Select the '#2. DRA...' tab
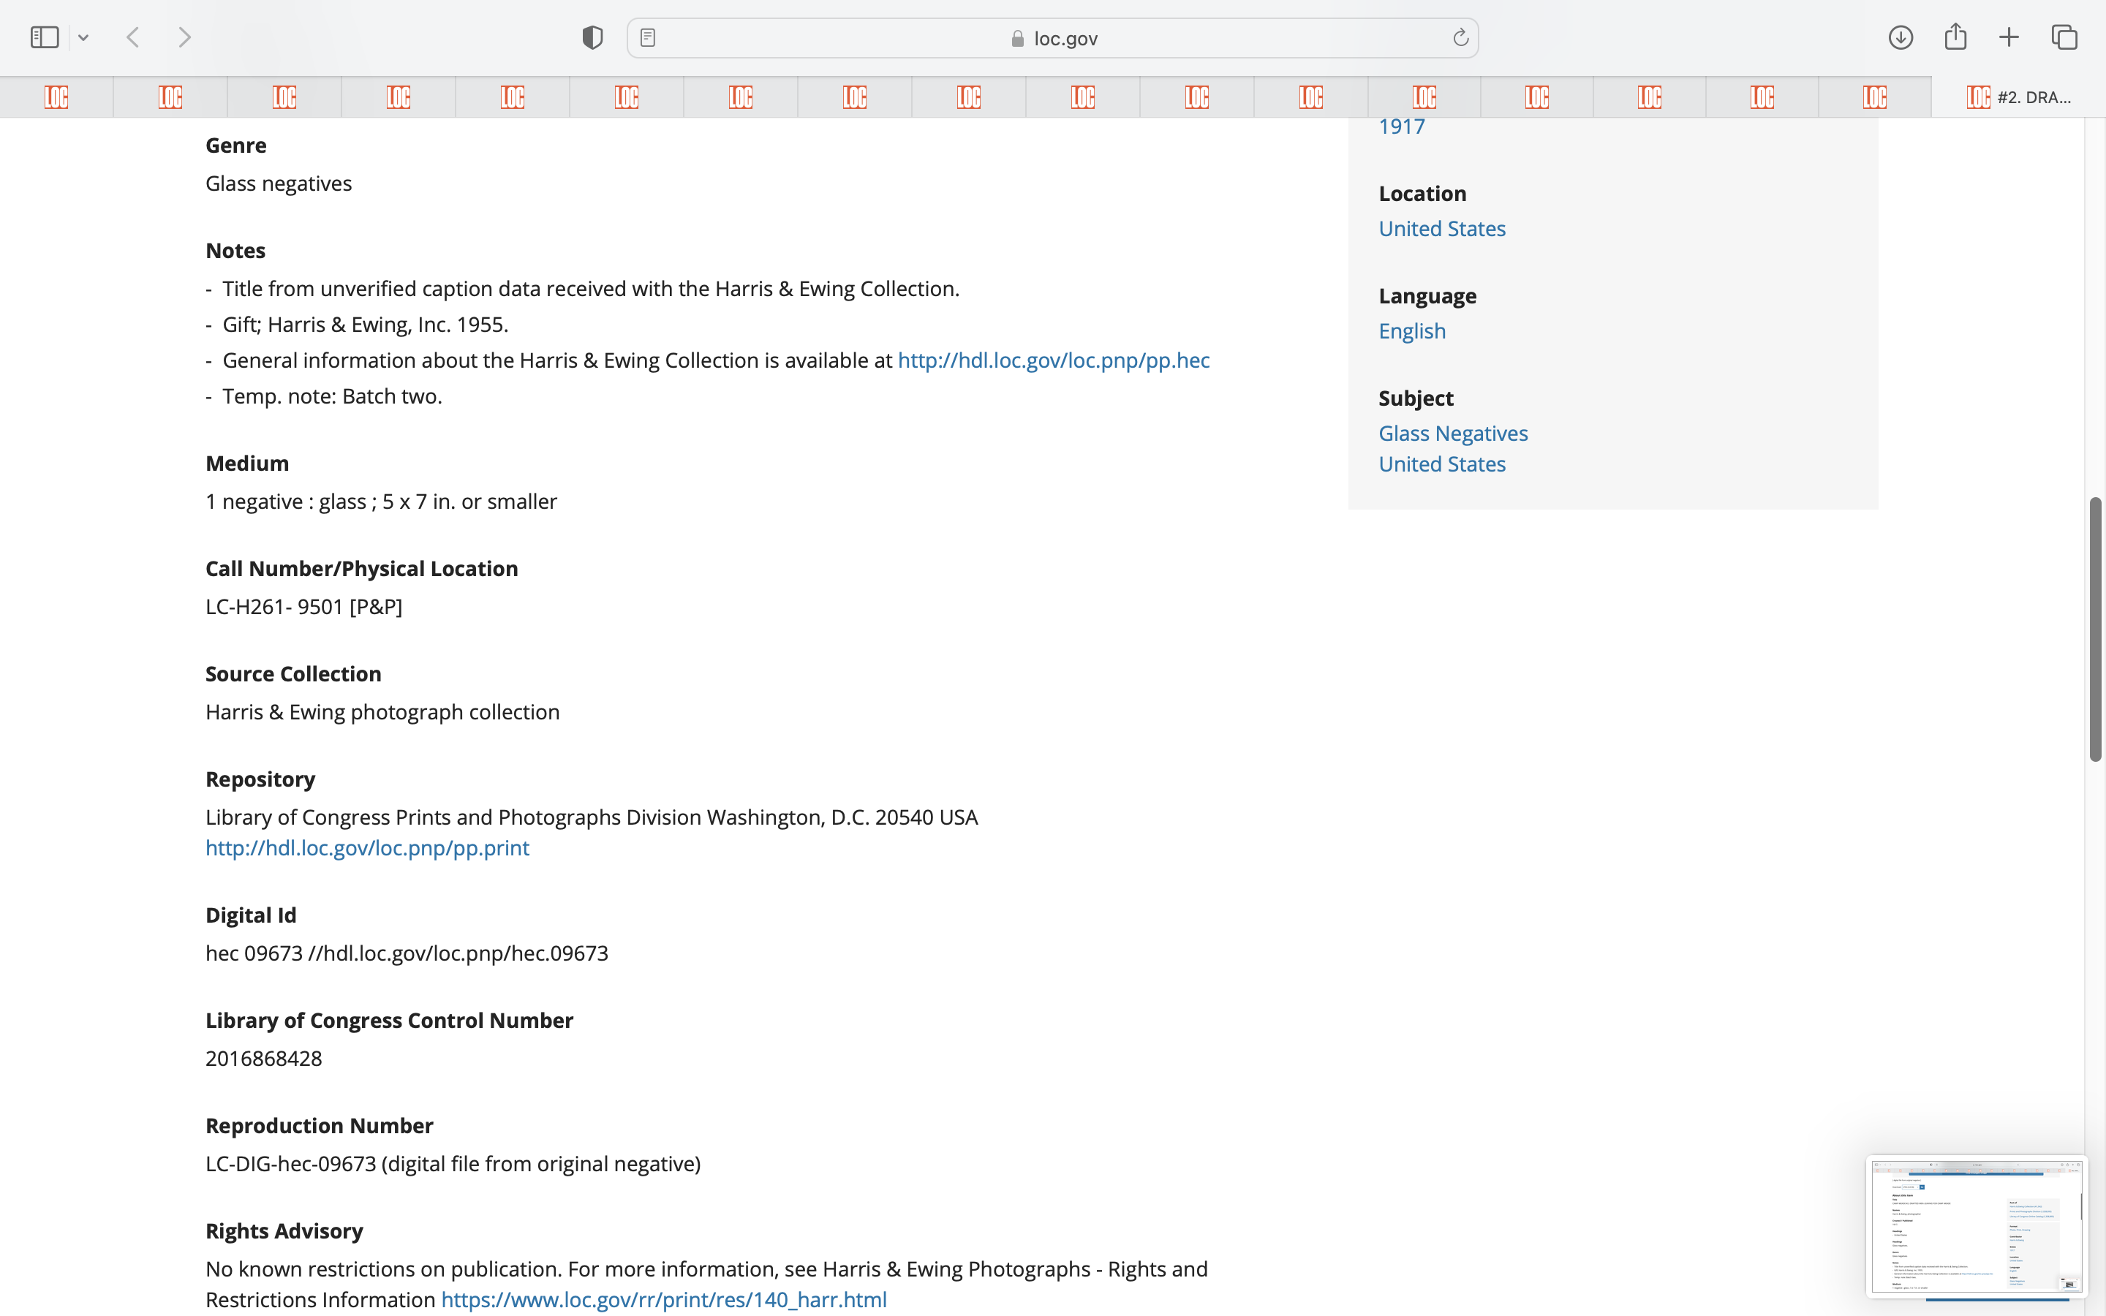Screen dimensions: 2106x1316 click(x=2019, y=97)
